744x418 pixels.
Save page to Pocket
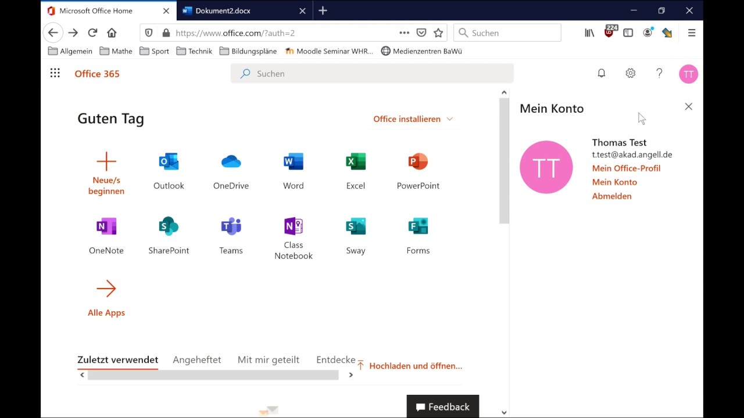pyautogui.click(x=421, y=33)
